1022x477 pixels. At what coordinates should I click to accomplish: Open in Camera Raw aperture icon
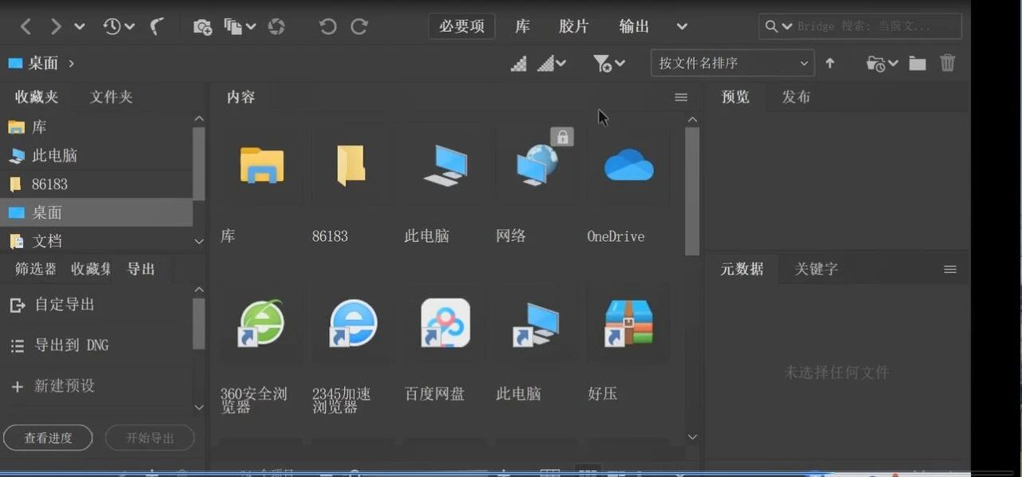pyautogui.click(x=276, y=26)
